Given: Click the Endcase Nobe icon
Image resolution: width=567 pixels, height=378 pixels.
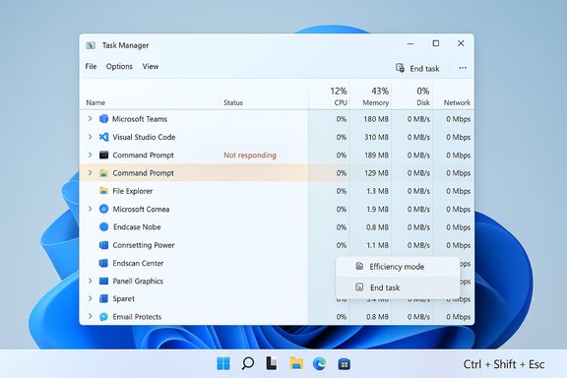Looking at the screenshot, I should (103, 226).
